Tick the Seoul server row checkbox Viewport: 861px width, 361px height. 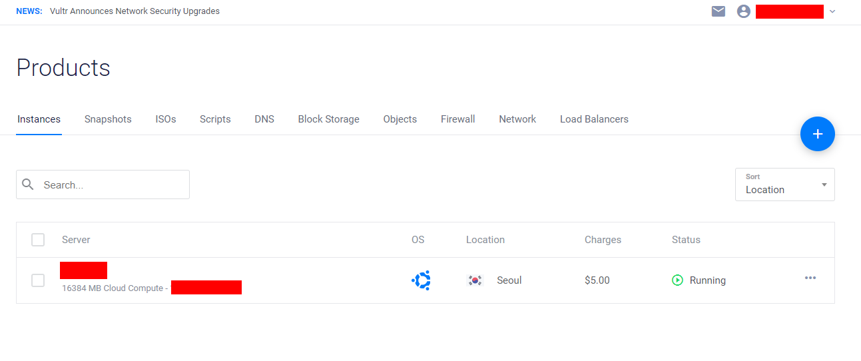tap(38, 280)
